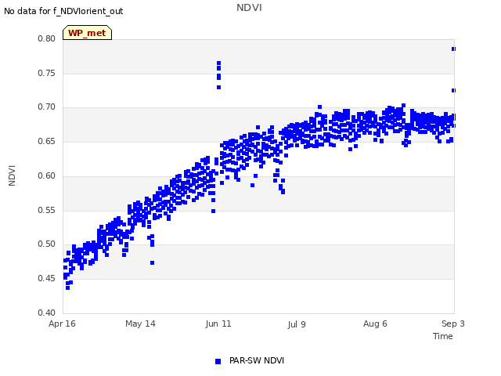501x376 pixels.
Task: Click the NDVI chart title
Action: (249, 8)
